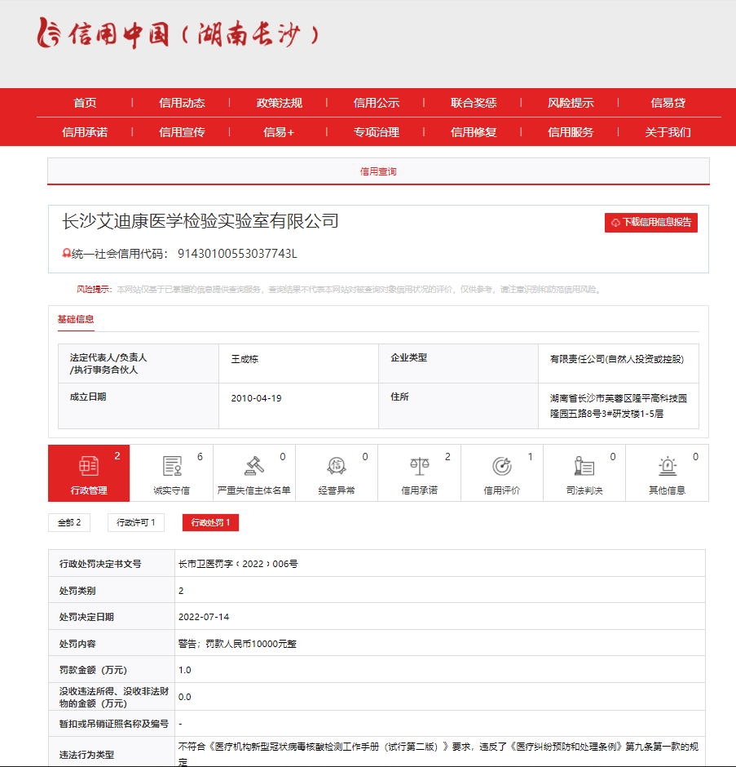Switch to the 全部 2 filter

click(69, 522)
